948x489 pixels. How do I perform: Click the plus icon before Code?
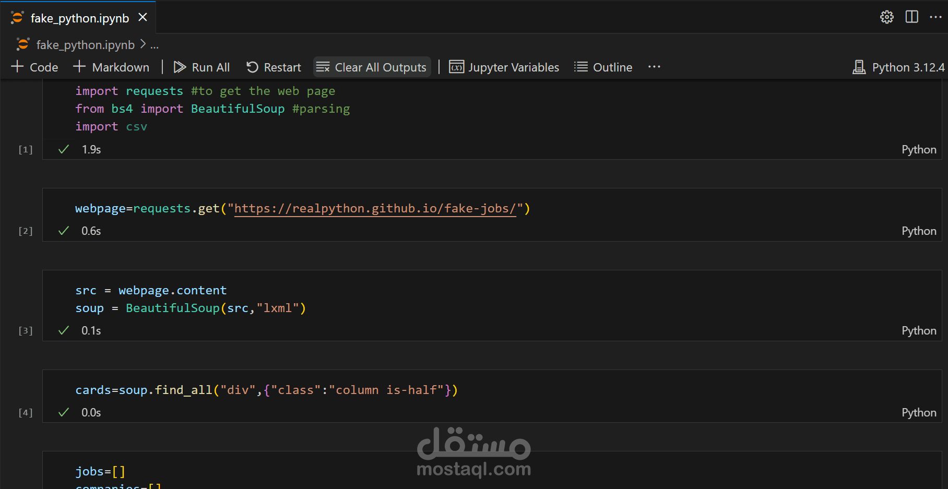(17, 67)
